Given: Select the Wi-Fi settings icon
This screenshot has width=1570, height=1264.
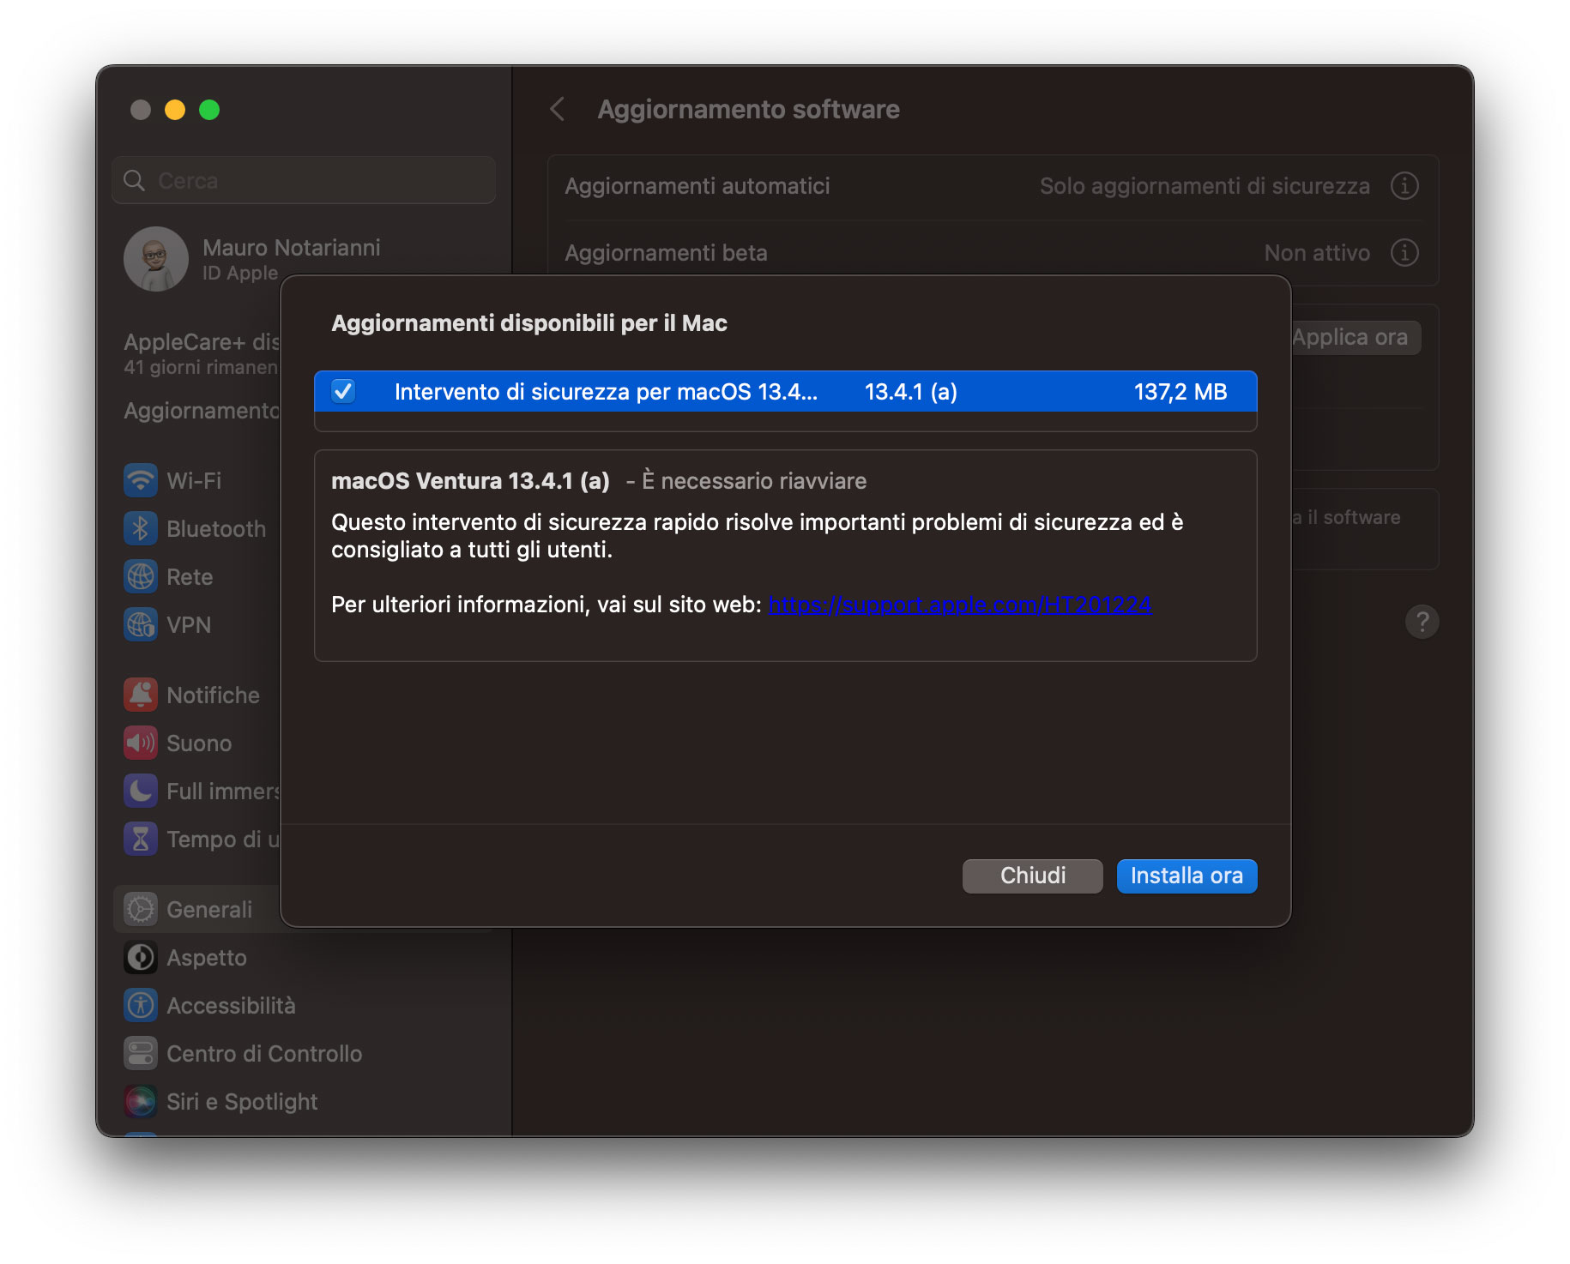Looking at the screenshot, I should [x=141, y=480].
